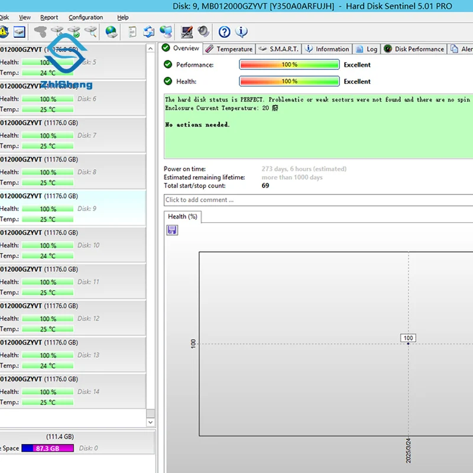This screenshot has height=473, width=473.
Task: Open the View menu
Action: click(x=25, y=18)
